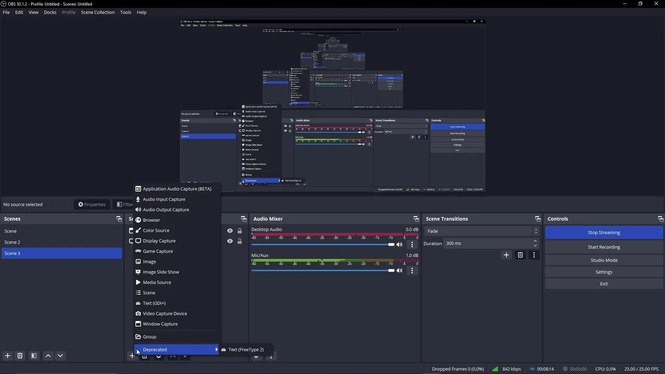Enable Studio Mode

coord(604,260)
